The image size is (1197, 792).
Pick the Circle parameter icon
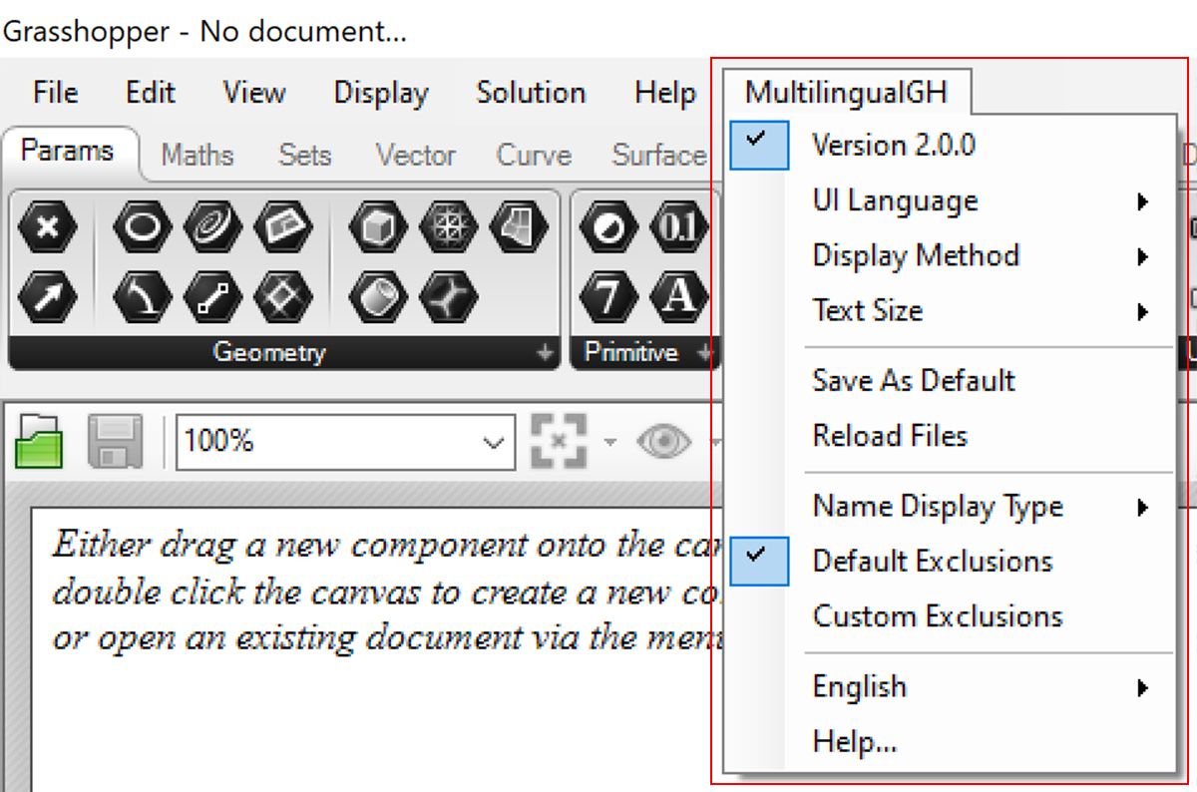coord(143,225)
